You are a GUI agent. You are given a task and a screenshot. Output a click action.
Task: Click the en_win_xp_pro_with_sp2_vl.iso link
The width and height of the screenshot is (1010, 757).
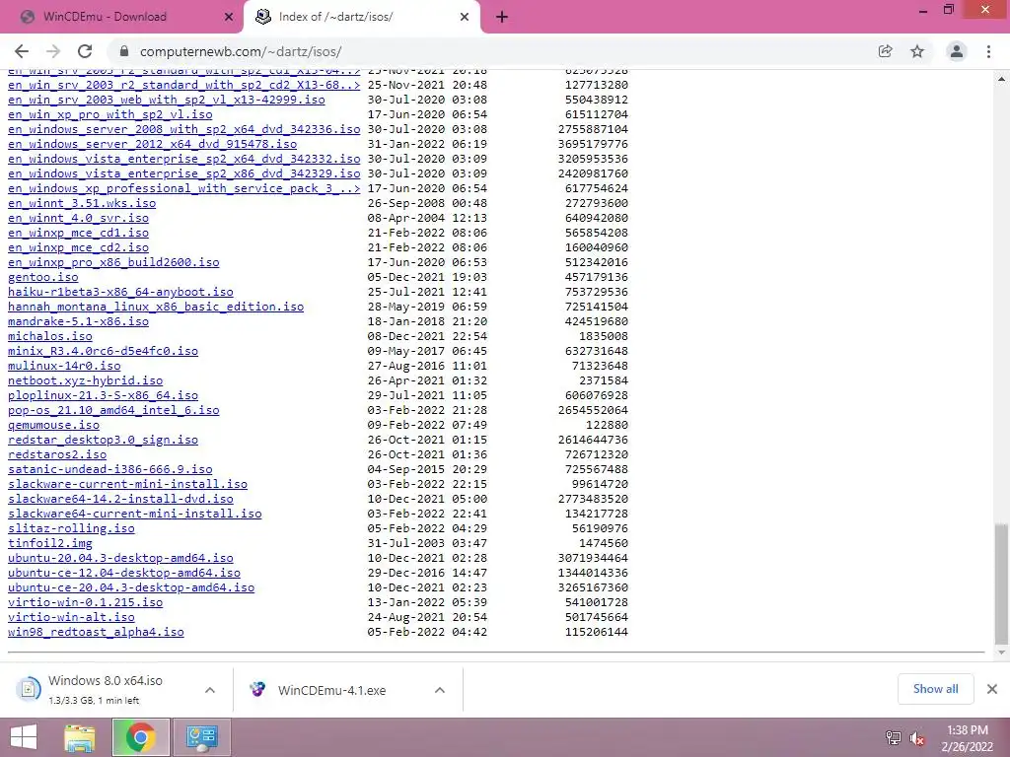tap(110, 114)
